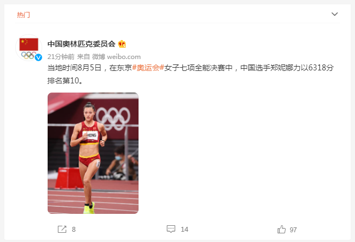This screenshot has height=242, width=355.
Task: Follow the 微博 weibo.com source link
Action: (116, 57)
